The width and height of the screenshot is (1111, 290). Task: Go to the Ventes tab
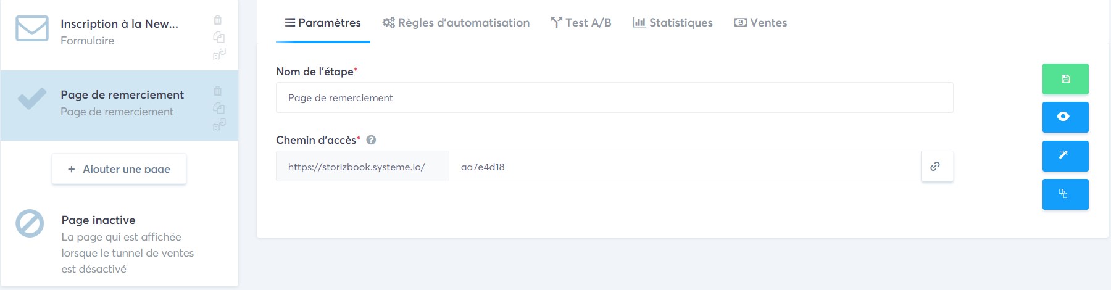click(x=760, y=23)
